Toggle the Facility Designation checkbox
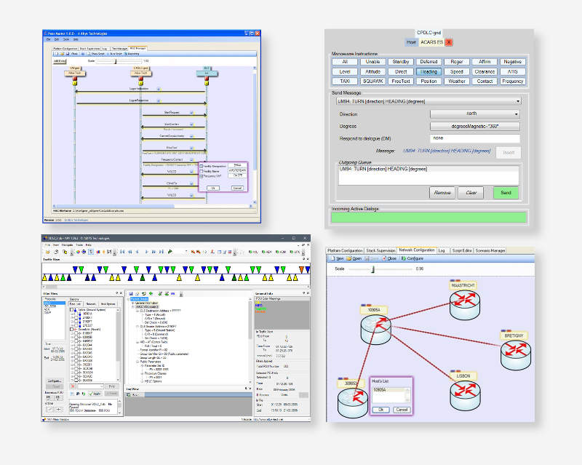Viewport: 582px width, 465px height. pos(202,165)
